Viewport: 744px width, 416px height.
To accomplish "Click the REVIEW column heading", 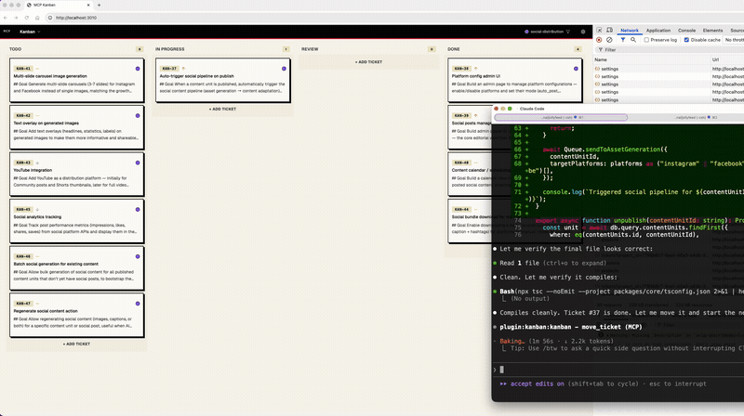I will (x=310, y=49).
